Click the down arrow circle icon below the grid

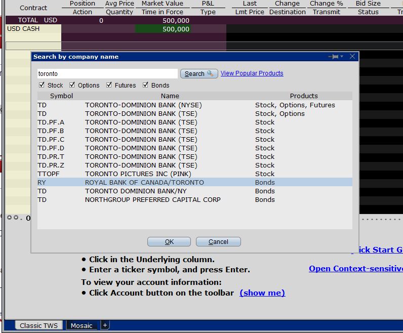16,218
